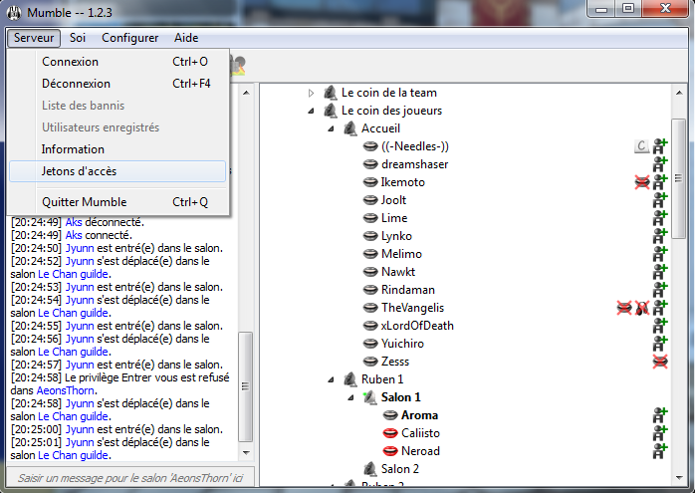
Task: Click the Mumble app icon in the title bar
Action: 14,12
